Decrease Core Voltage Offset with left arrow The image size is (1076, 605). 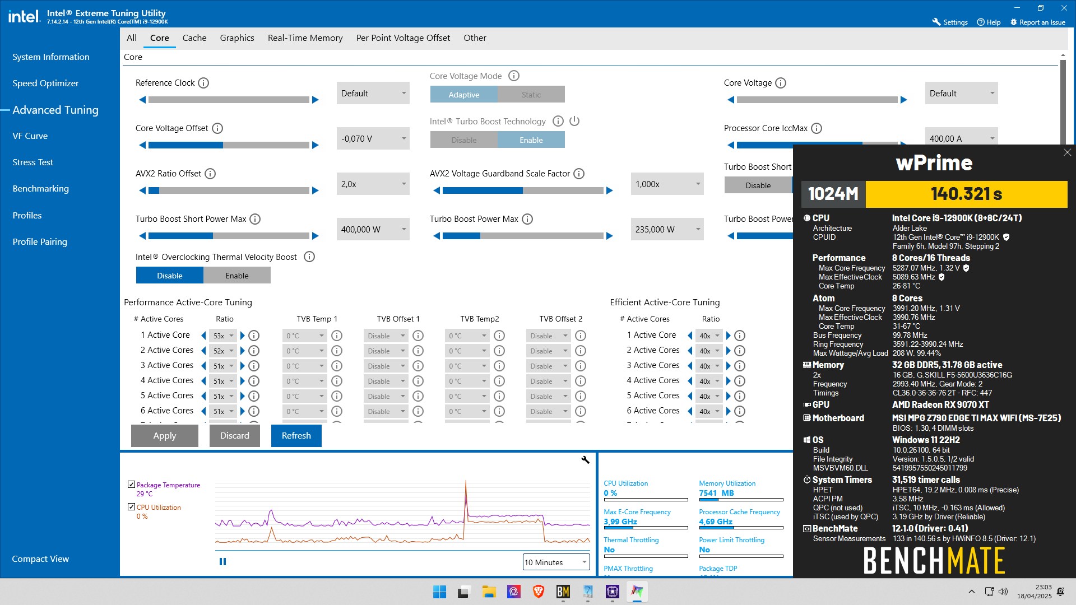[x=142, y=145]
